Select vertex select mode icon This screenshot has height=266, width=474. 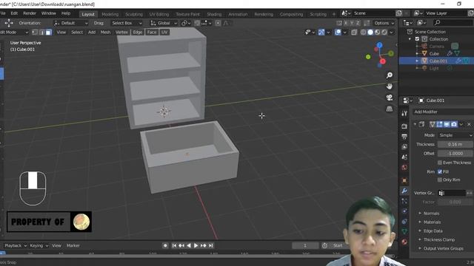point(35,33)
